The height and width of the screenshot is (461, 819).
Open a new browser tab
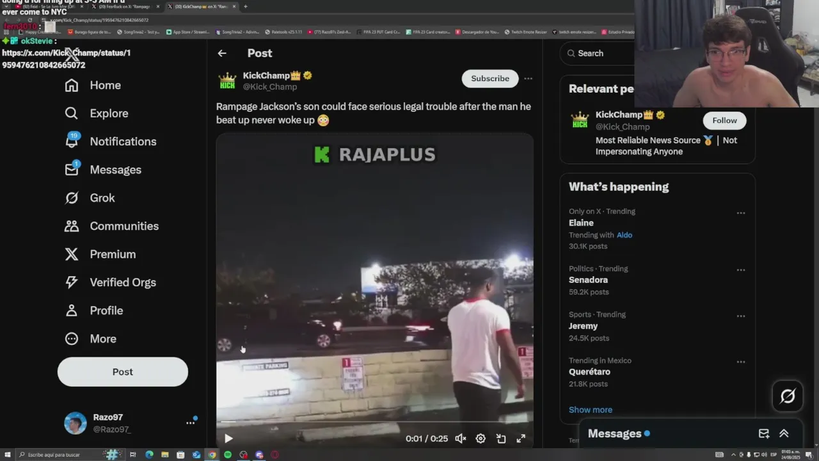(246, 6)
